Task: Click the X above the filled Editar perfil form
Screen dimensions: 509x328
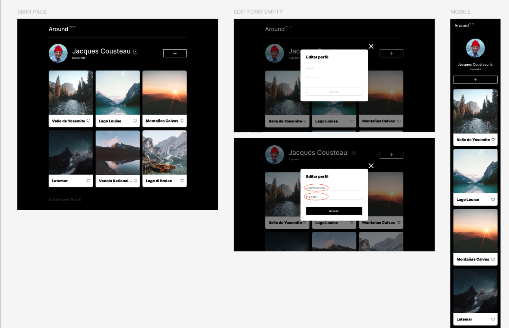Action: point(371,166)
